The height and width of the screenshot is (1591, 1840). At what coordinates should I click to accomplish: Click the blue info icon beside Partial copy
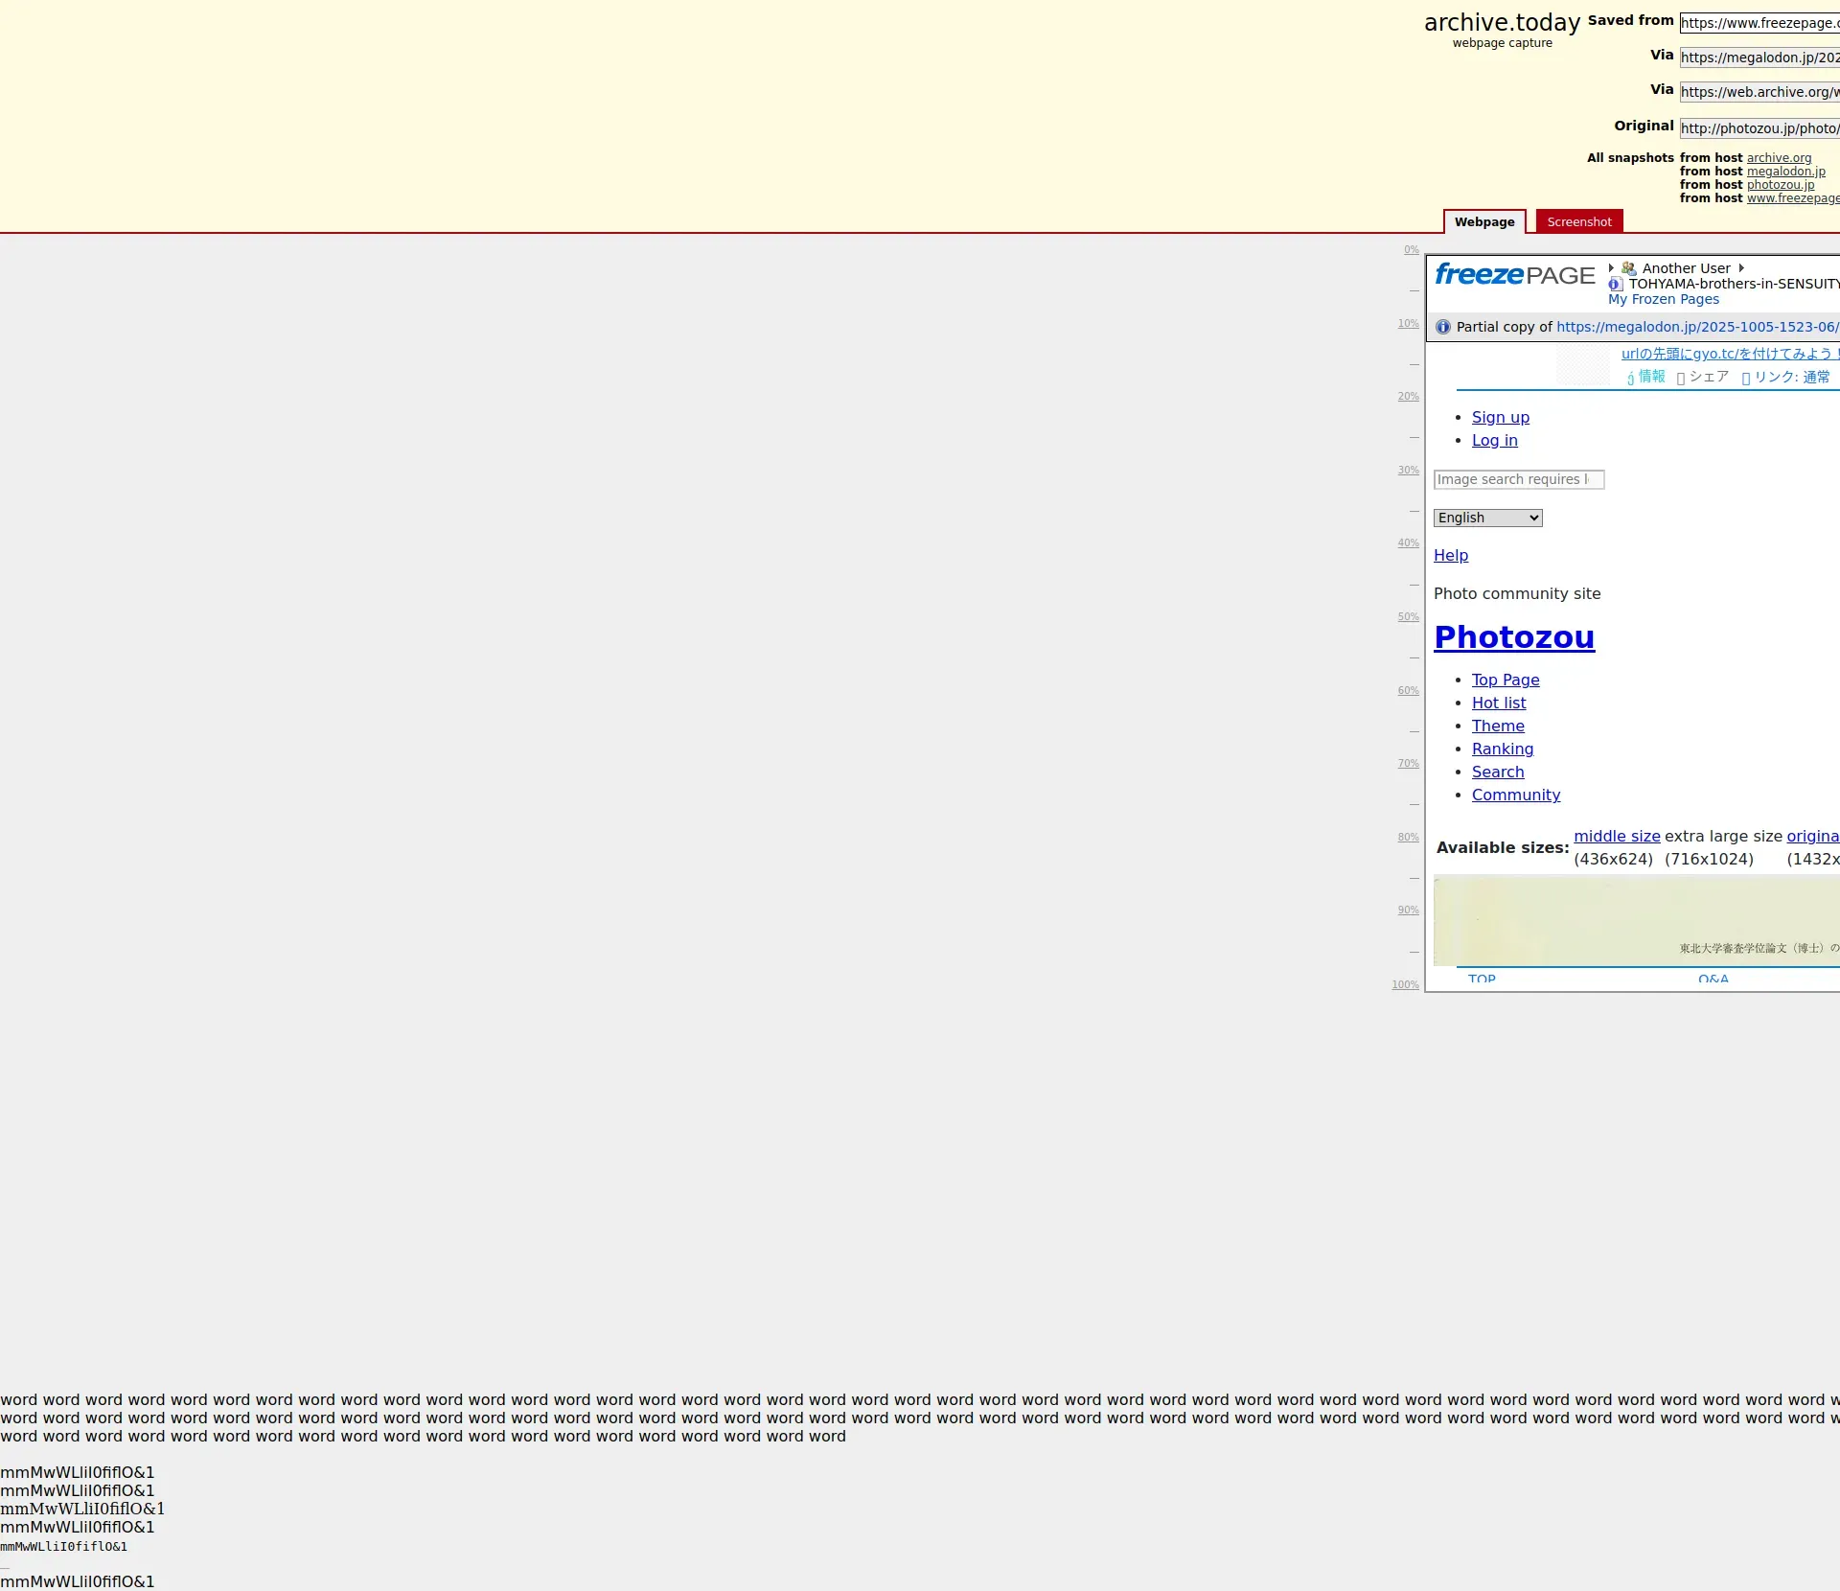1443,327
